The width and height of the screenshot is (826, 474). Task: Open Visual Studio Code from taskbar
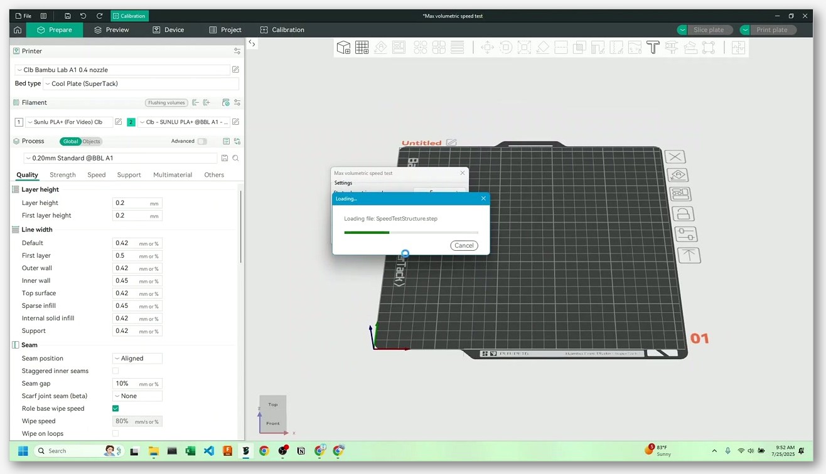point(209,450)
